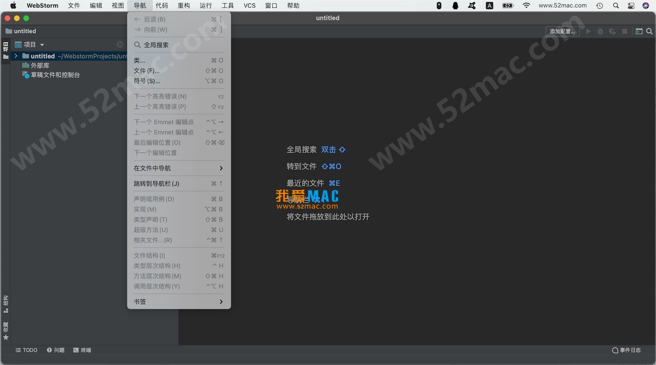Image resolution: width=656 pixels, height=365 pixels.
Task: Expand the 书签 submenu
Action: (x=179, y=302)
